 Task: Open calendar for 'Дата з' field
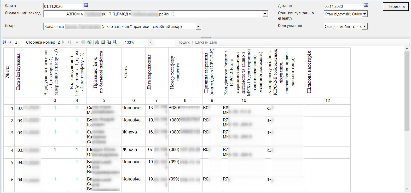click(86, 5)
